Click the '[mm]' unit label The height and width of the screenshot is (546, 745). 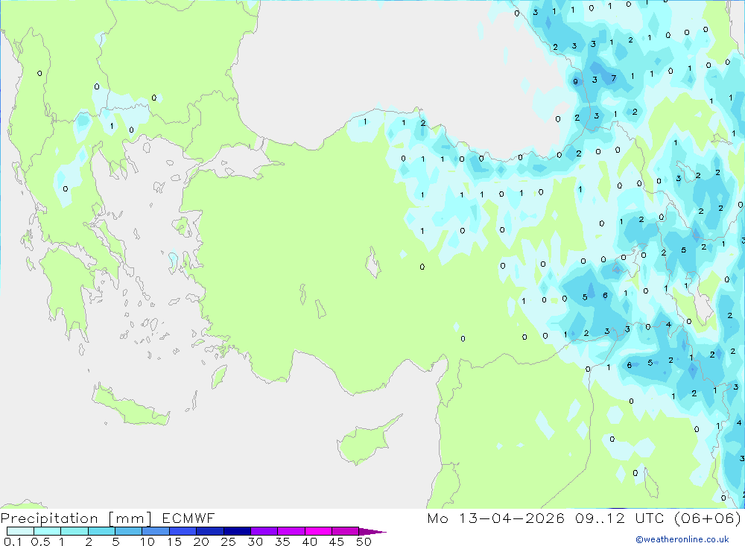130,518
